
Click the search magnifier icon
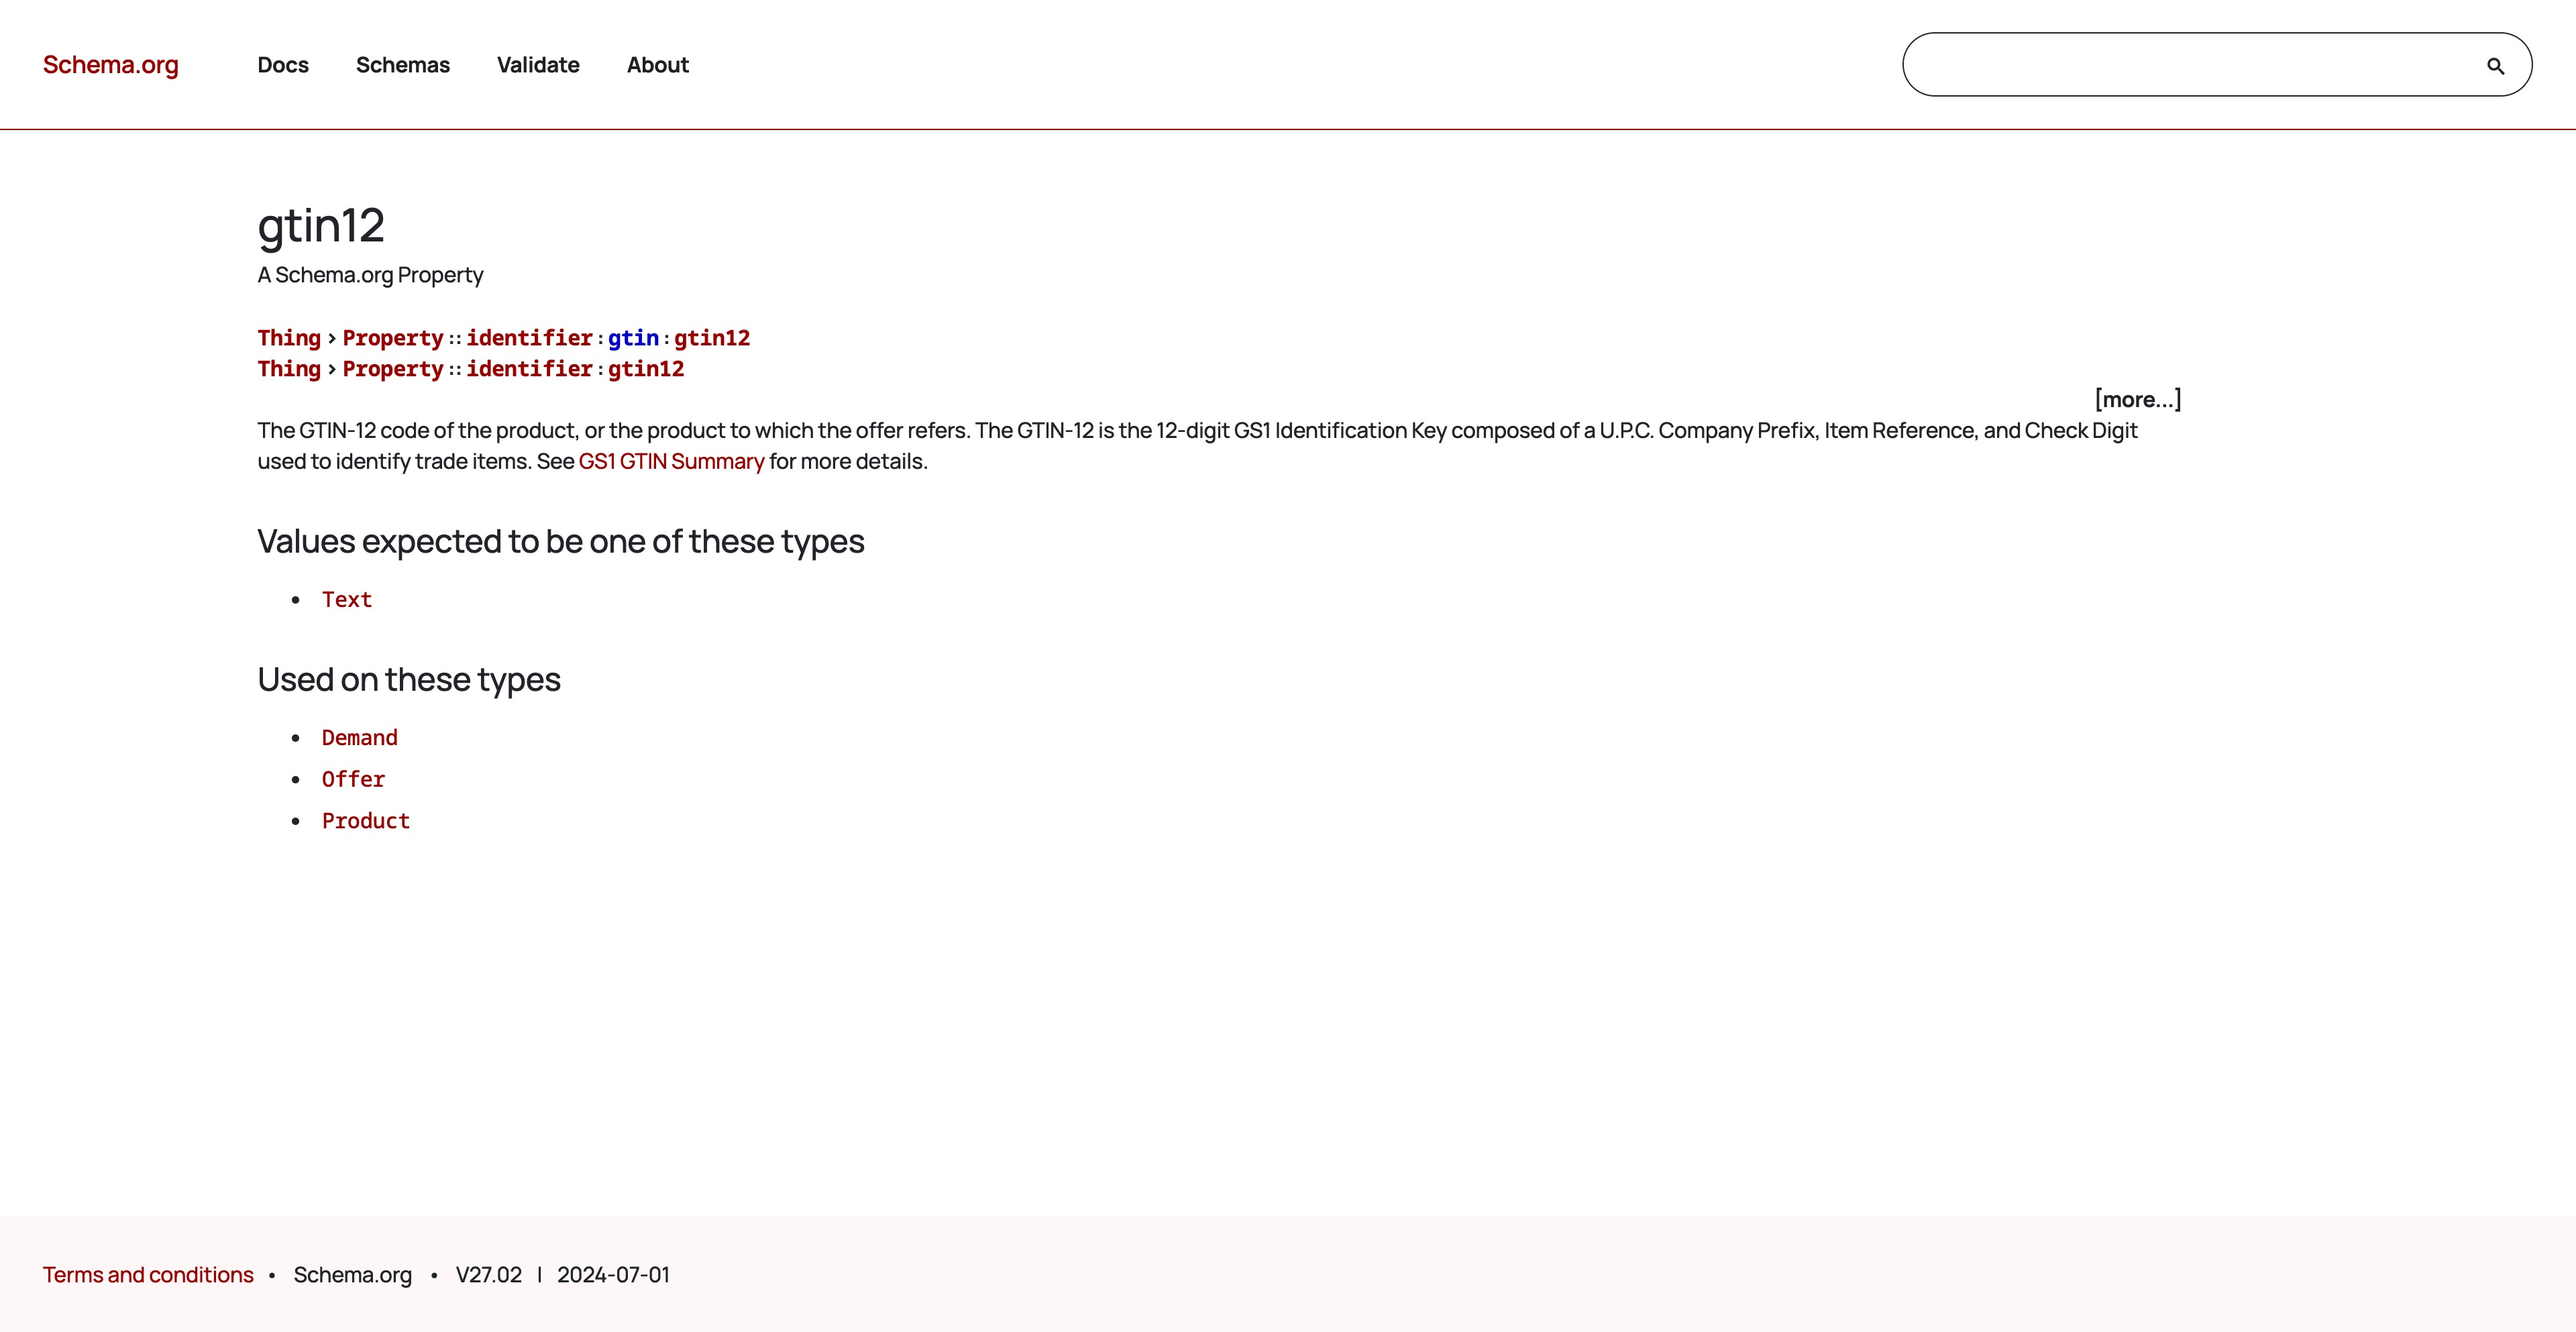tap(2495, 66)
